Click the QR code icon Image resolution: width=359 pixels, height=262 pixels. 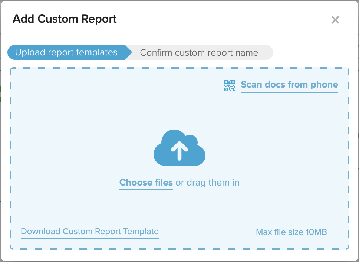click(x=230, y=86)
